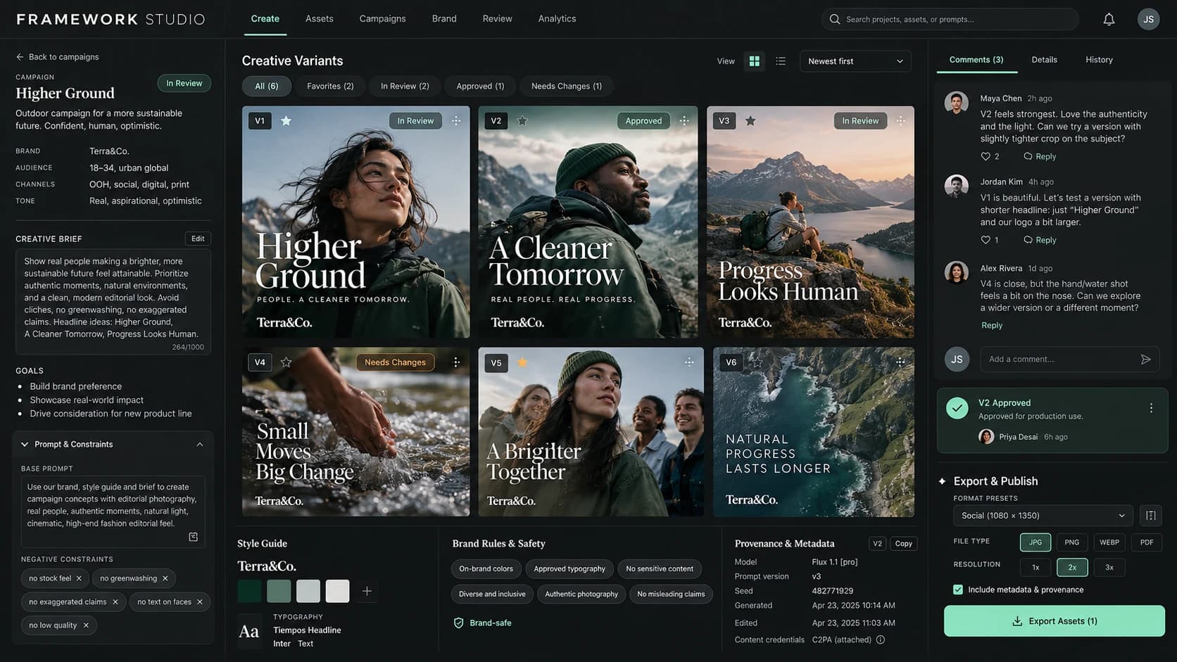
Task: Open the V2 provenance version selector
Action: tap(877, 544)
